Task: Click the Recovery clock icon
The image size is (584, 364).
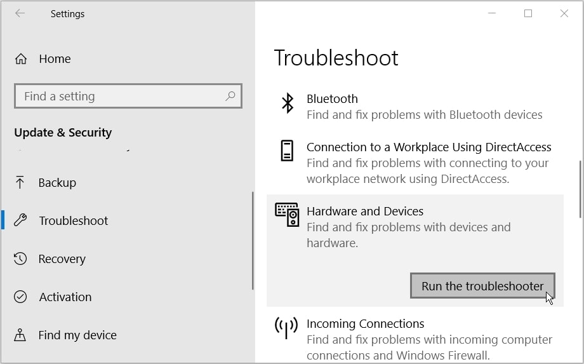Action: click(x=20, y=259)
